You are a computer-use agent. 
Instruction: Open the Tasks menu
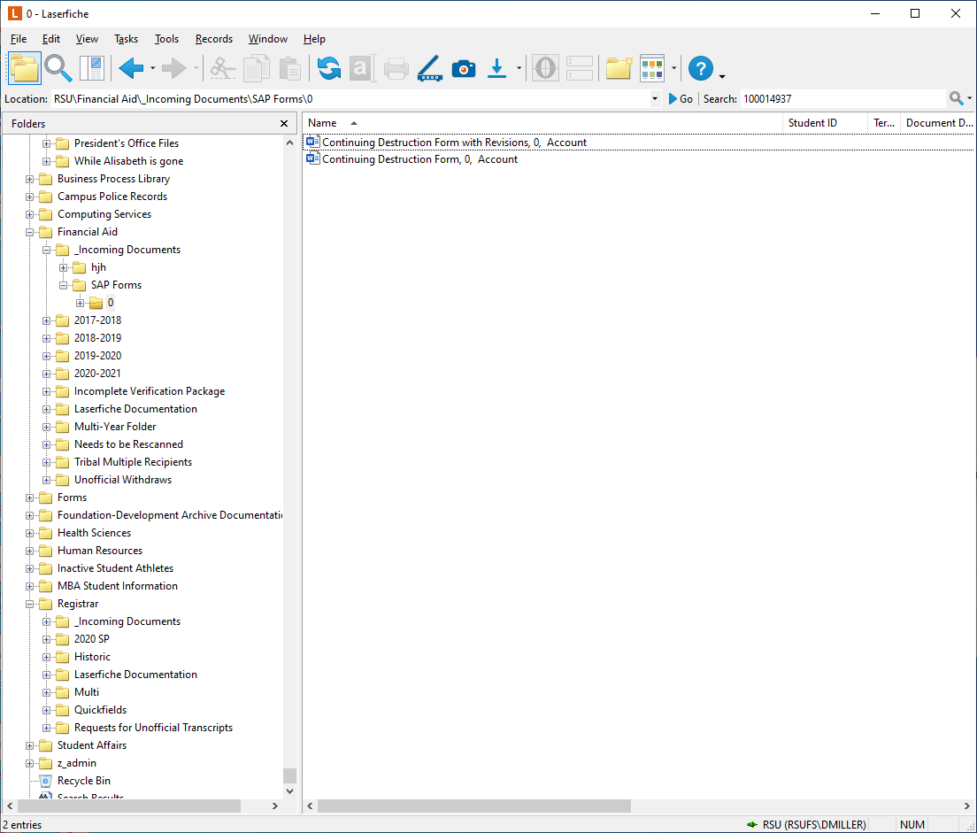(x=126, y=39)
